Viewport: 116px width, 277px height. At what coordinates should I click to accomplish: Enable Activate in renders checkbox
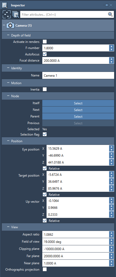45,42
